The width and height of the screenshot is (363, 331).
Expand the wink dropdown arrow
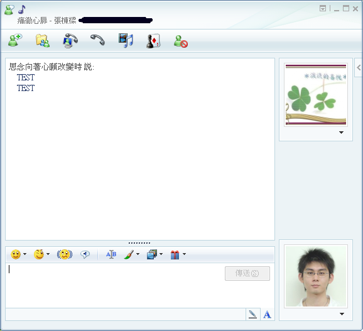click(x=48, y=254)
